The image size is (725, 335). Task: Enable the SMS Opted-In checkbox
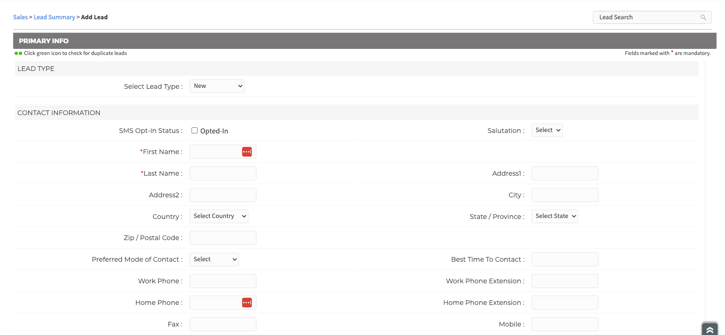click(194, 131)
